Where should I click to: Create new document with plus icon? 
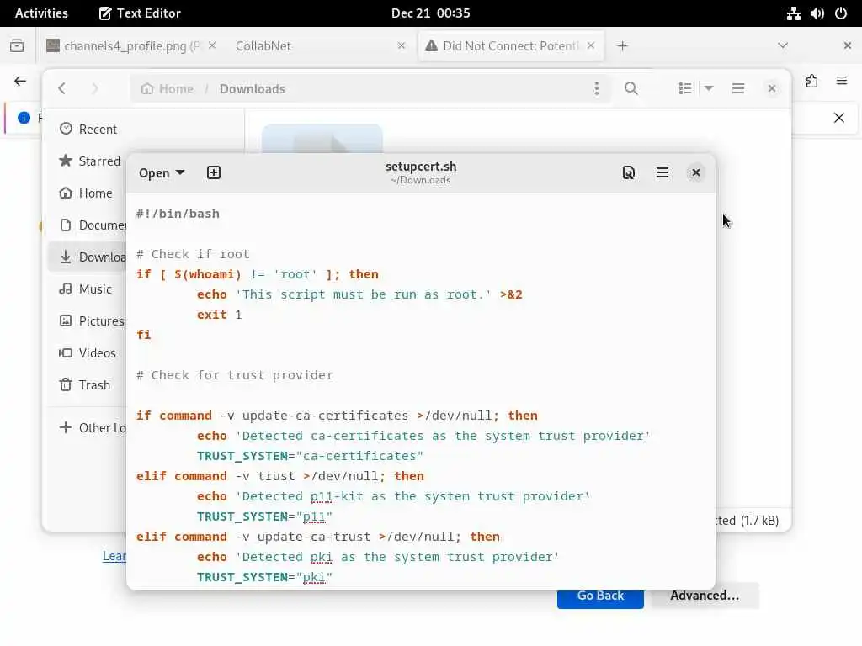tap(213, 173)
